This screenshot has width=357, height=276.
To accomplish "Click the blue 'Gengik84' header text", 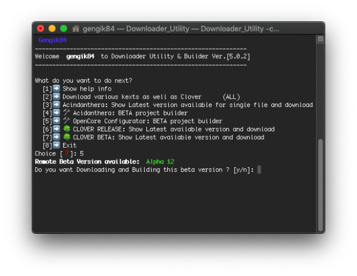I will 52,40.
